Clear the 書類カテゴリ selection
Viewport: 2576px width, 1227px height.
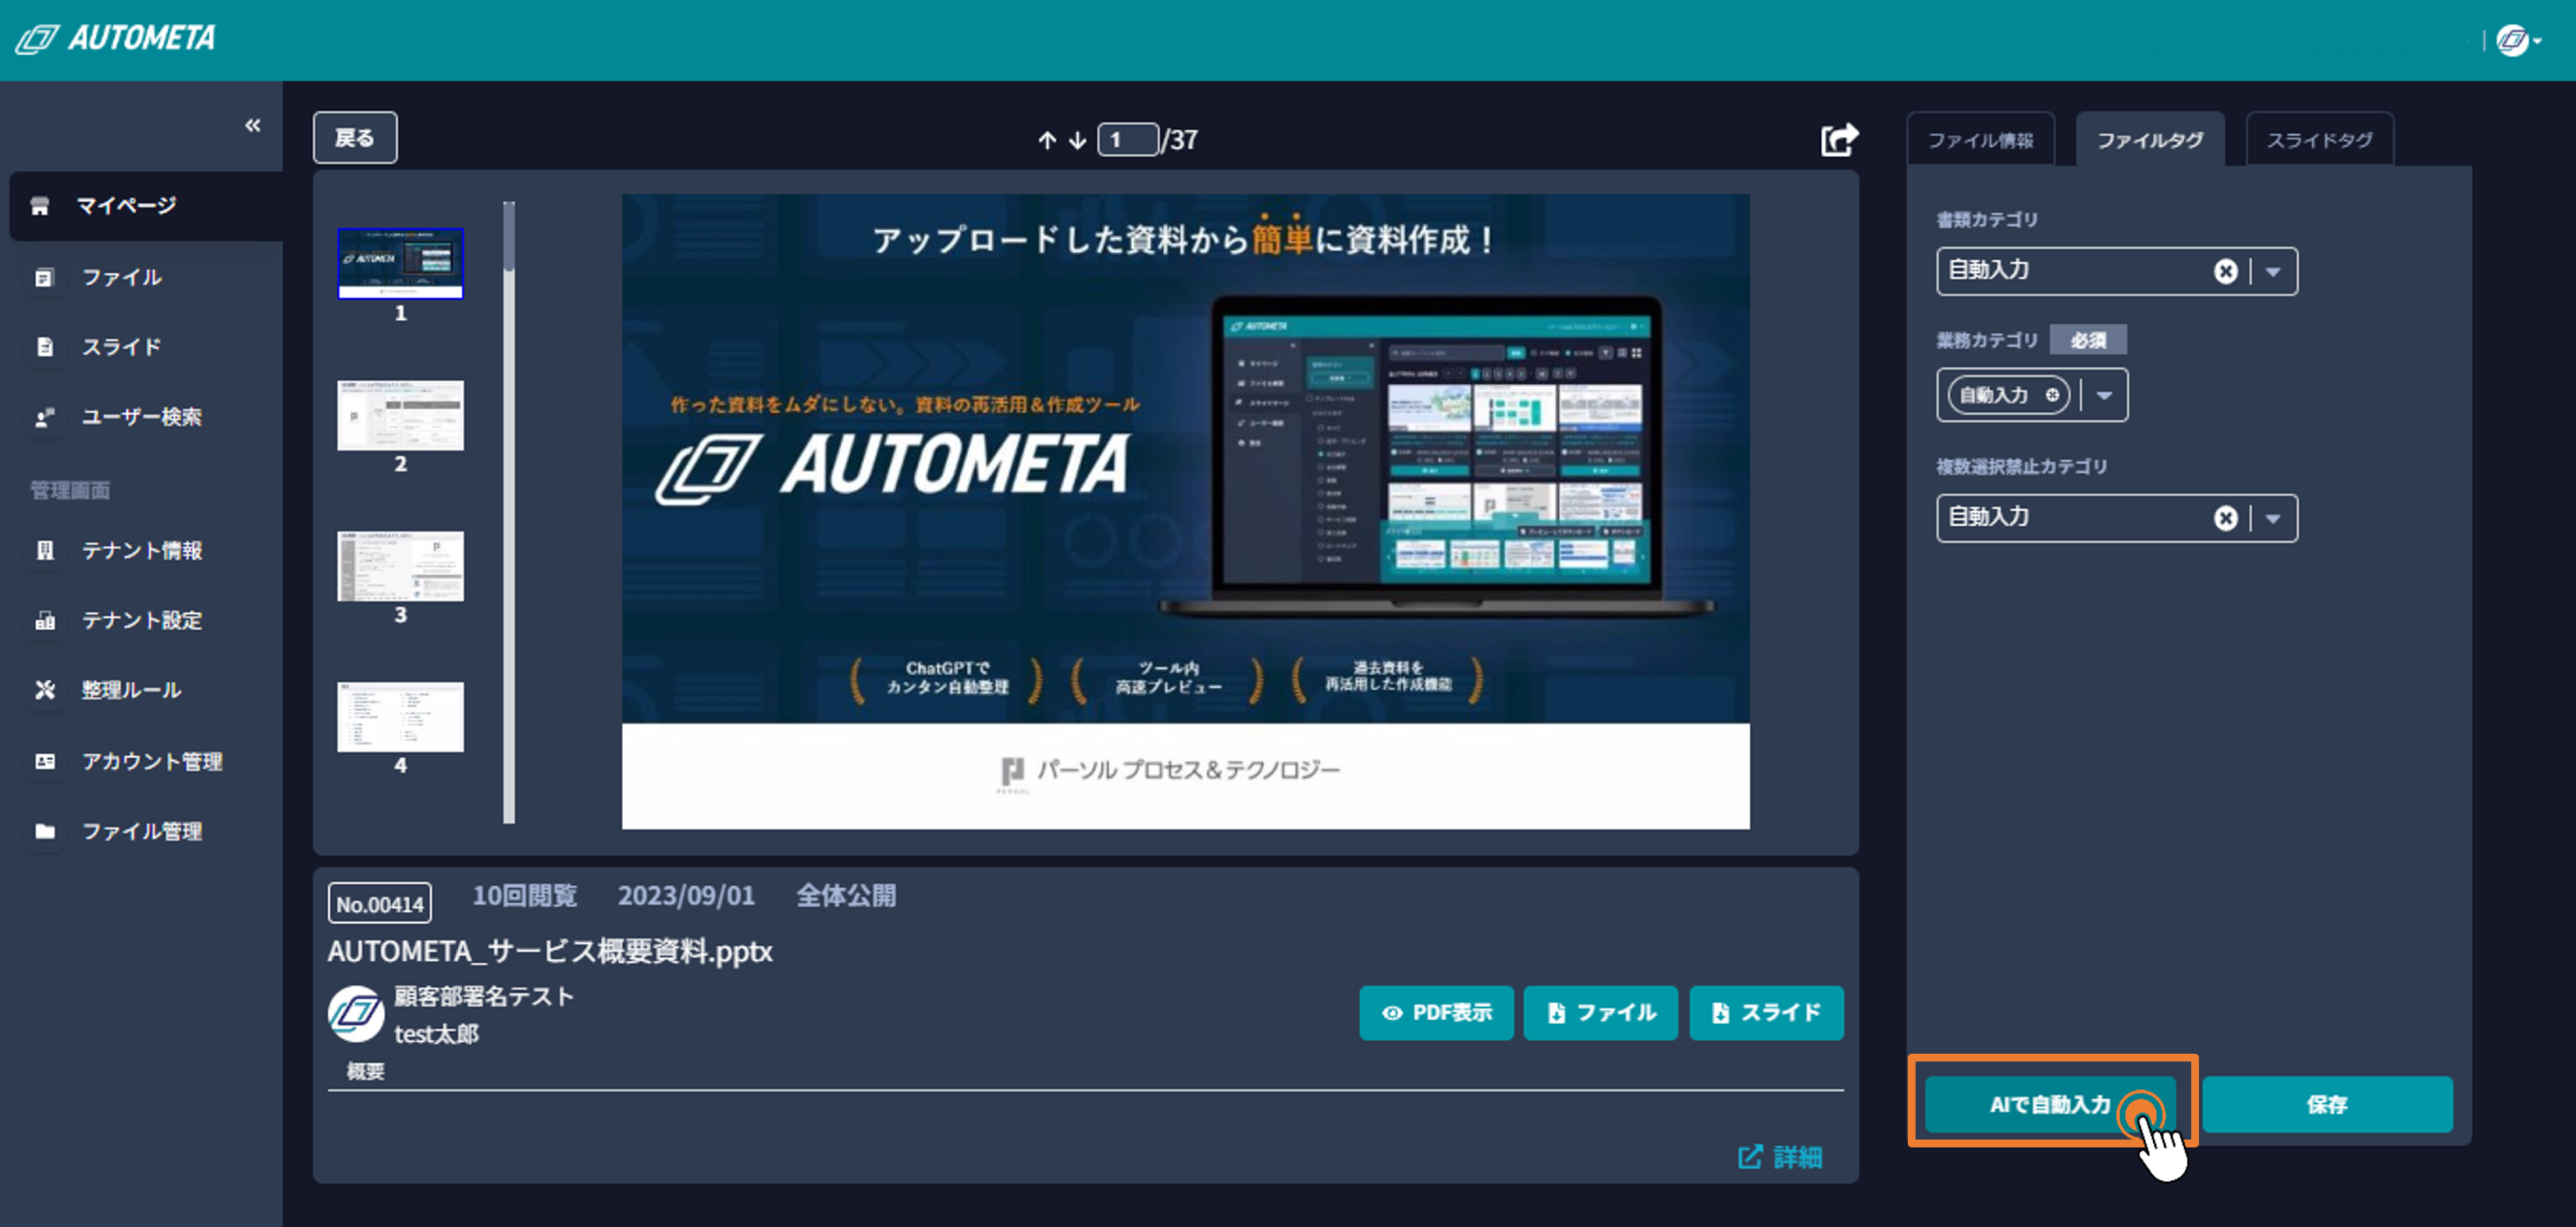tap(2225, 271)
